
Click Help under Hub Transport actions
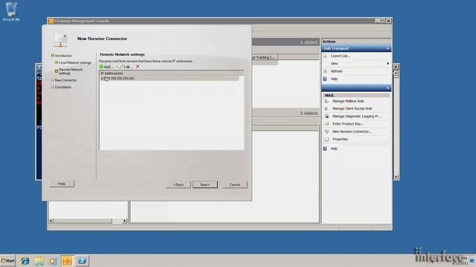click(334, 79)
